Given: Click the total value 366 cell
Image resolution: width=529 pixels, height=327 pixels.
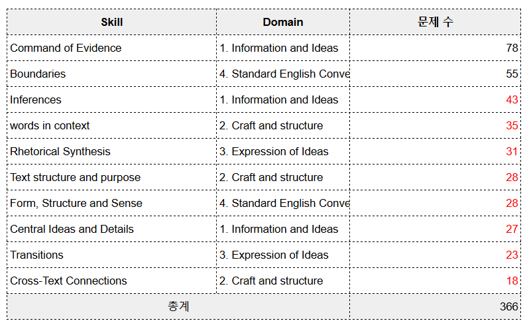Looking at the screenshot, I should (436, 306).
